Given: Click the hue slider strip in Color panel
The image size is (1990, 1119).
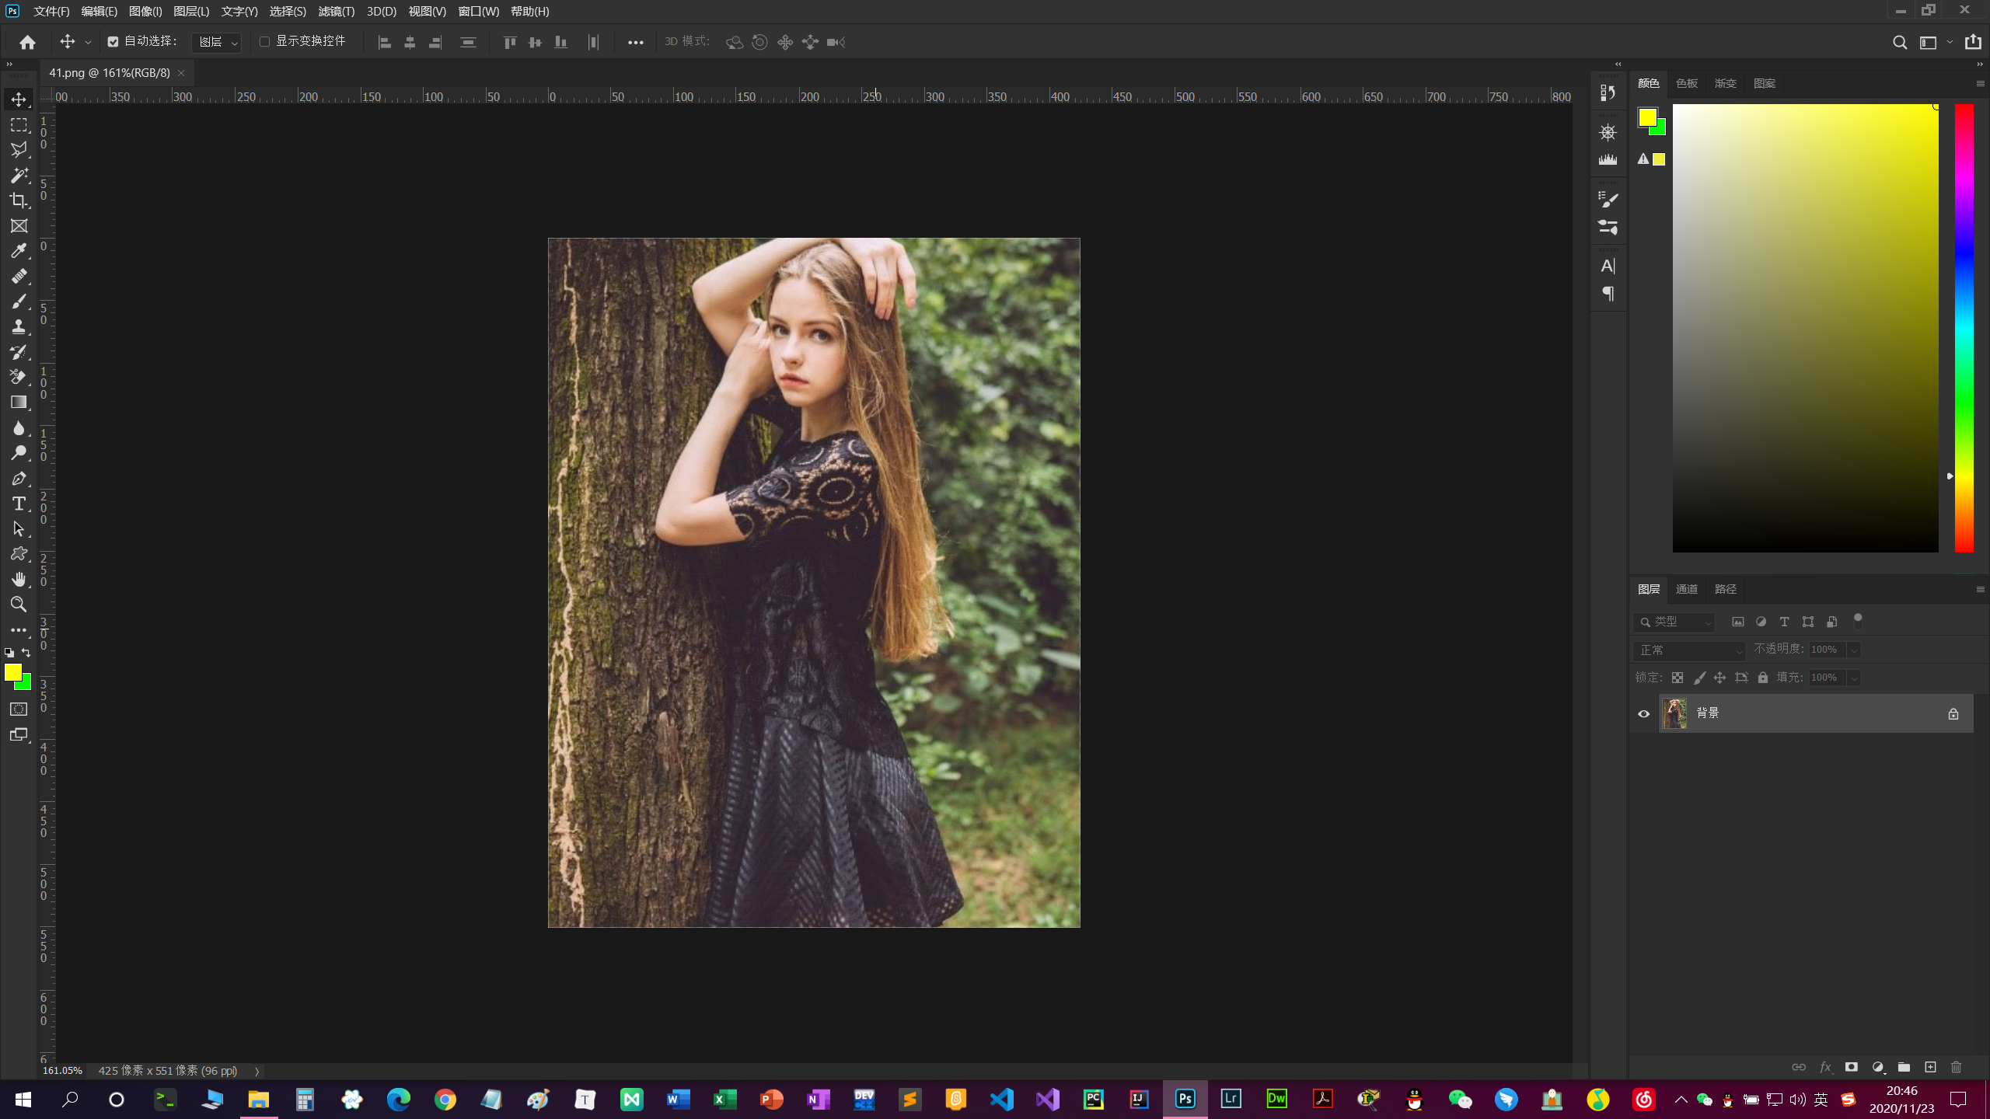Looking at the screenshot, I should tap(1964, 328).
